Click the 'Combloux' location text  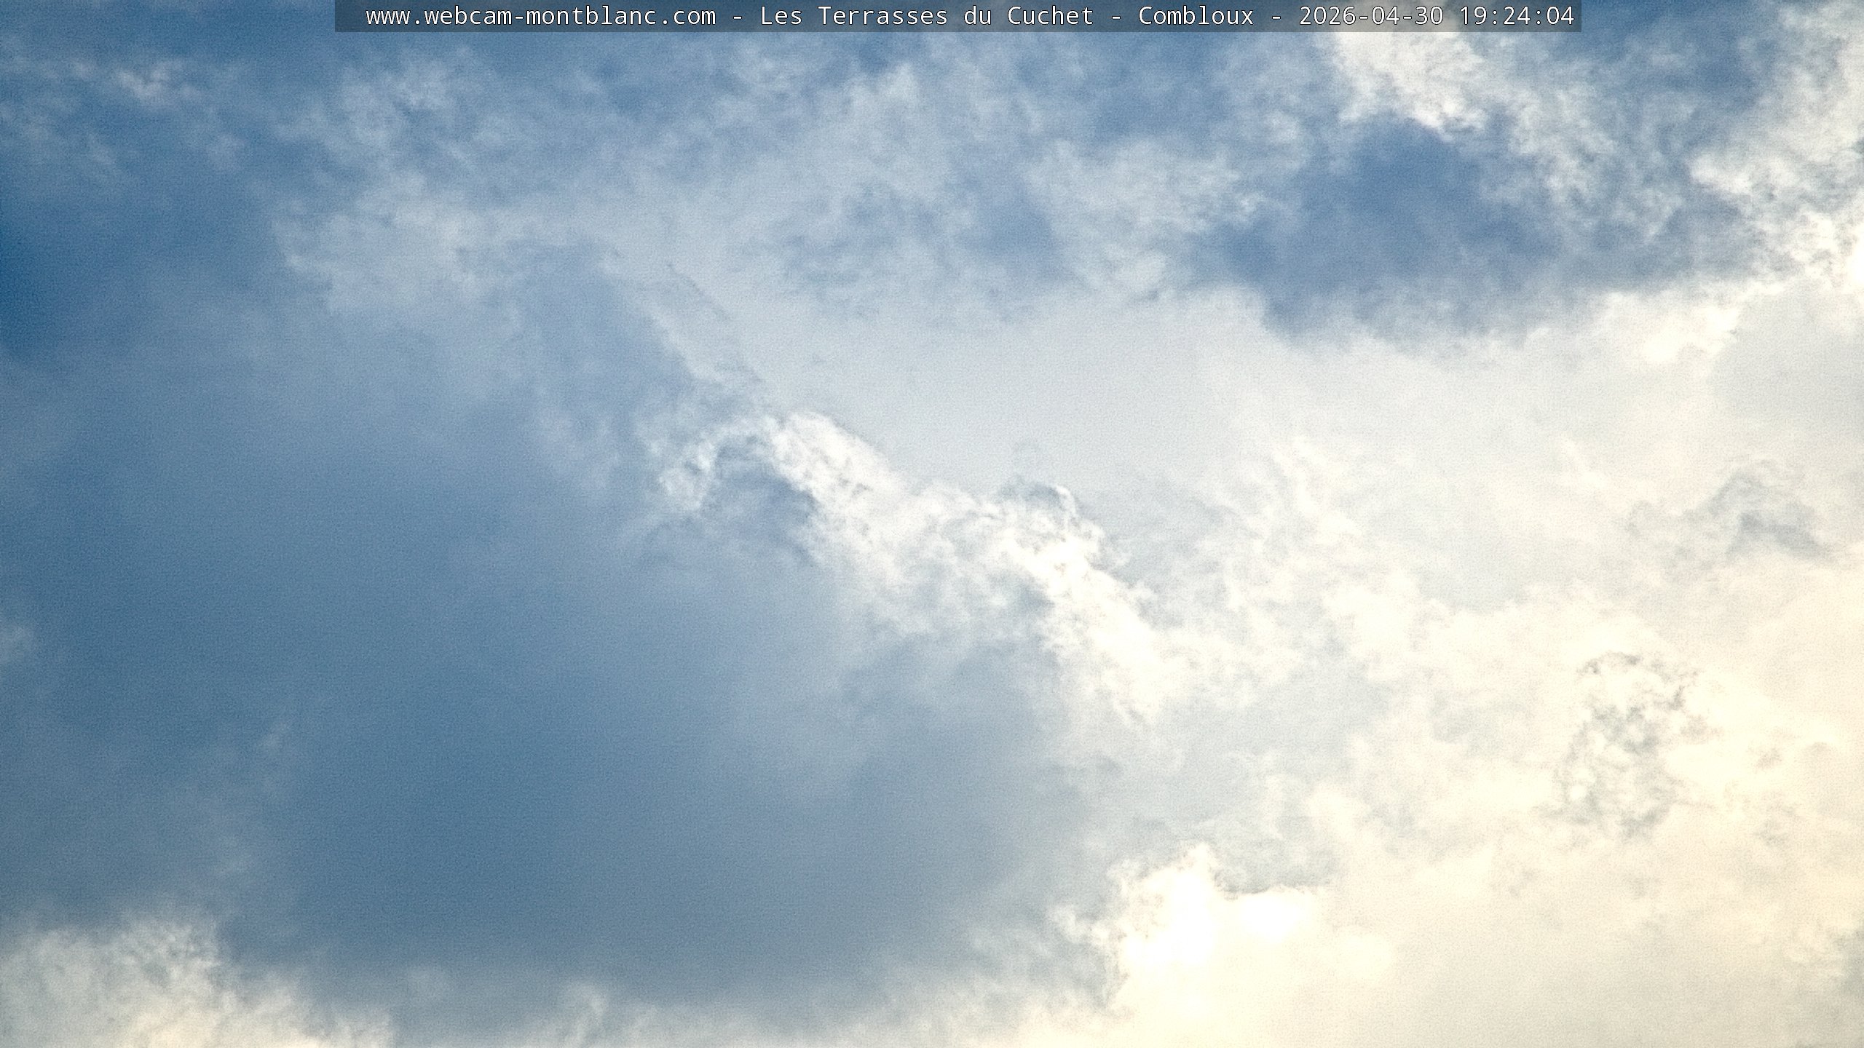1196,16
